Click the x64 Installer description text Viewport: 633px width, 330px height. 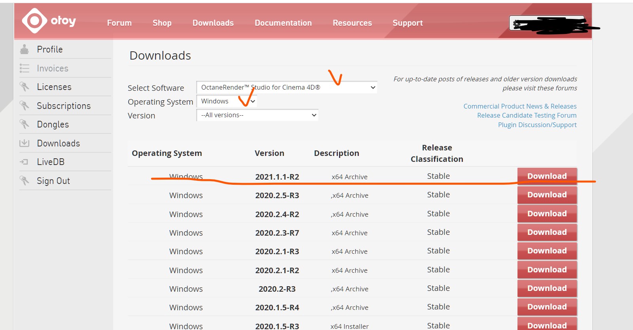[x=350, y=326]
